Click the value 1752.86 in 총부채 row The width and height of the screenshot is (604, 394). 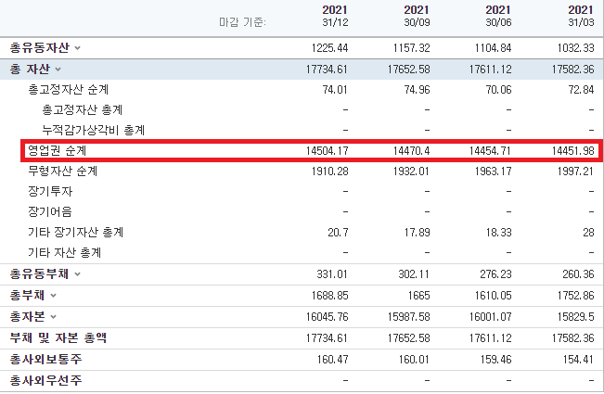[x=575, y=296]
